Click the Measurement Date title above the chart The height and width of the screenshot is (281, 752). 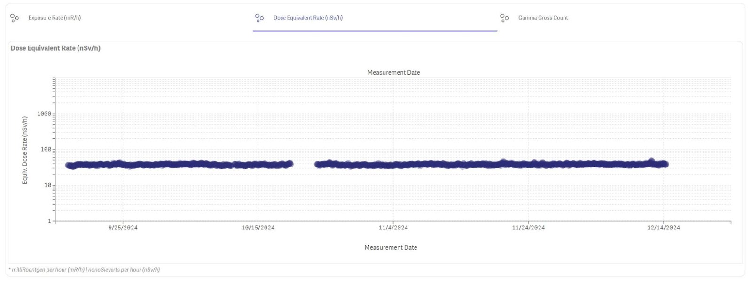click(393, 73)
